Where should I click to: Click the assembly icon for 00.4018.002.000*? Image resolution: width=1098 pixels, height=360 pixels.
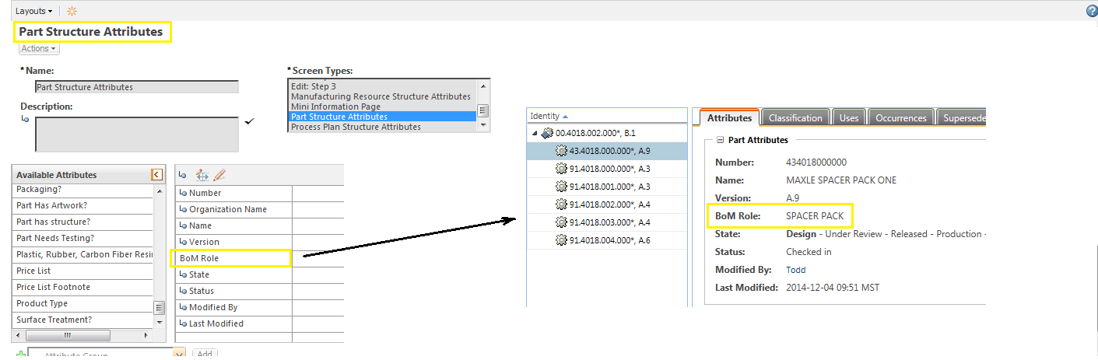pyautogui.click(x=548, y=133)
